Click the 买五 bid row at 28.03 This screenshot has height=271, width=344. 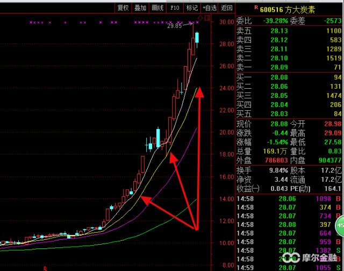tap(289, 113)
